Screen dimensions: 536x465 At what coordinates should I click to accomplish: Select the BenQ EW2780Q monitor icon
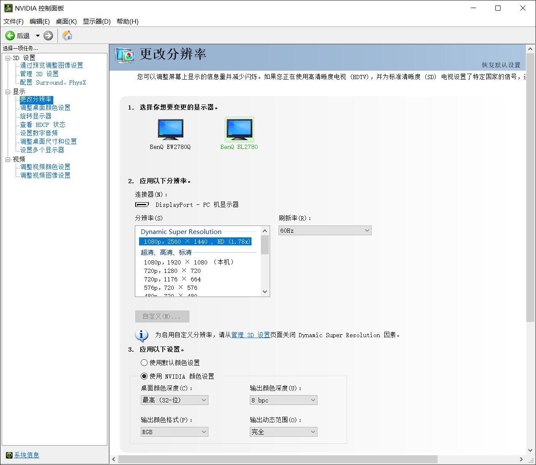click(x=170, y=129)
